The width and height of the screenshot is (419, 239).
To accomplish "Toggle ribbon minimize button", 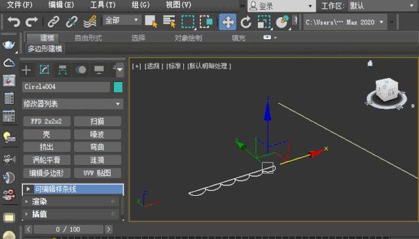I will 267,37.
